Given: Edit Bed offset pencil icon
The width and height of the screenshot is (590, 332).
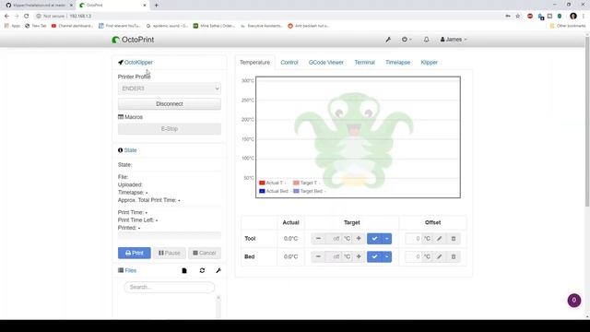Looking at the screenshot, I should [439, 256].
